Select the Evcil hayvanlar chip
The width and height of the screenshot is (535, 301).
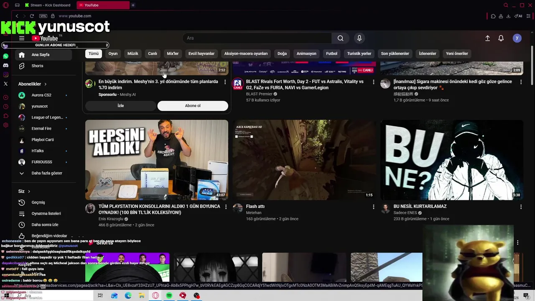(x=201, y=54)
